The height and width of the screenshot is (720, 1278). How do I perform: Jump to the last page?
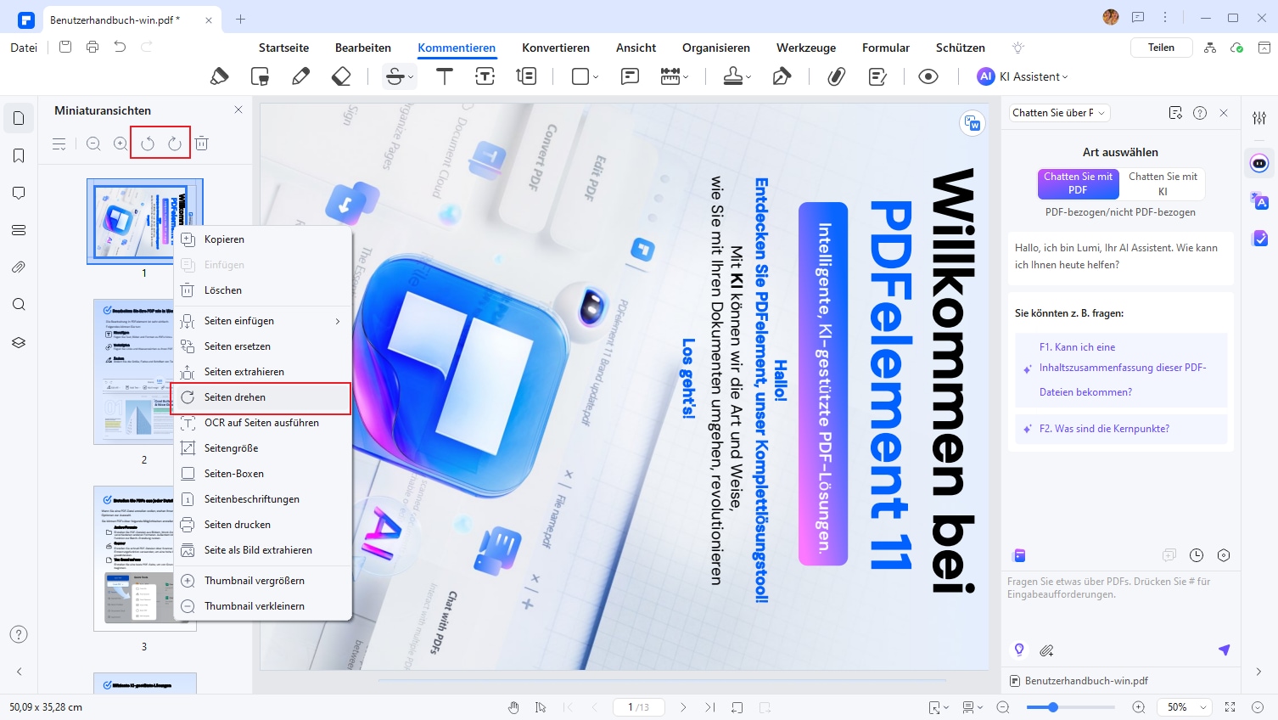click(x=710, y=707)
